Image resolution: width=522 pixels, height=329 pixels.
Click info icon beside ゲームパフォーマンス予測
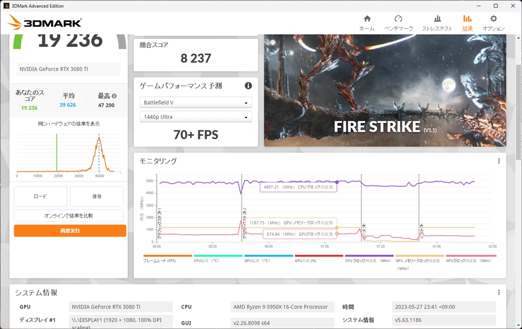(248, 86)
